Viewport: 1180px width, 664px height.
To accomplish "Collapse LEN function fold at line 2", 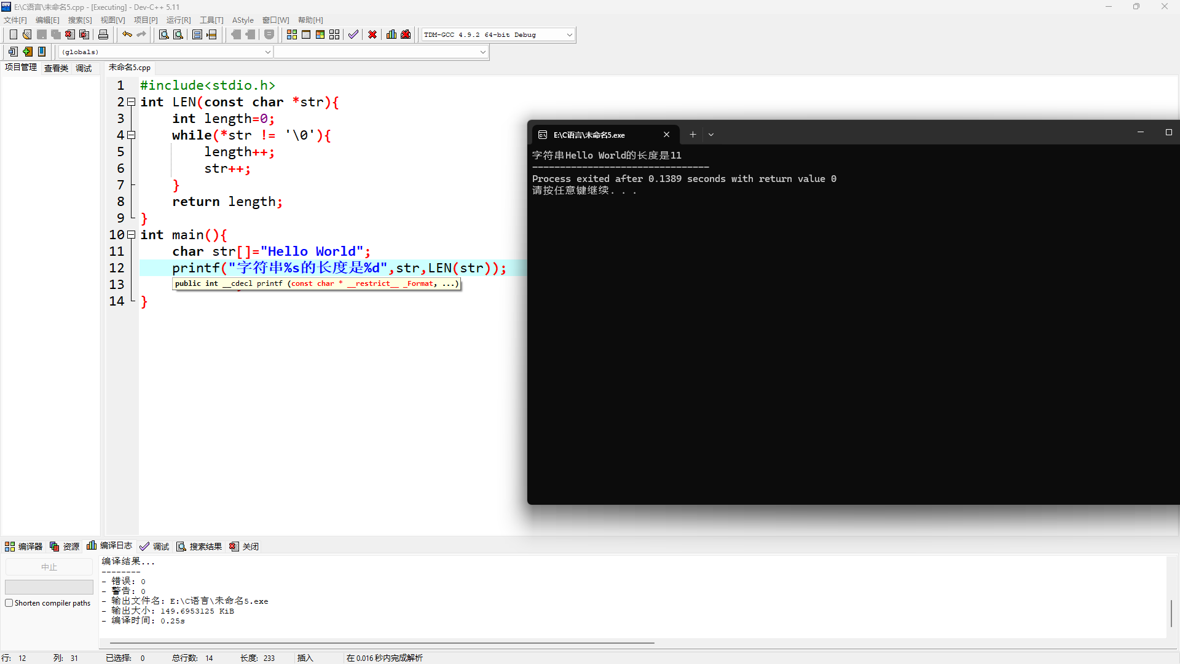I will click(131, 102).
